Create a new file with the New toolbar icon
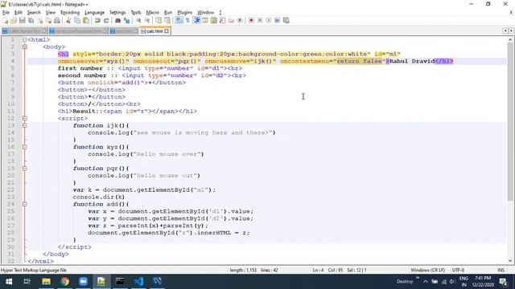This screenshot has width=515, height=289. tap(6, 20)
